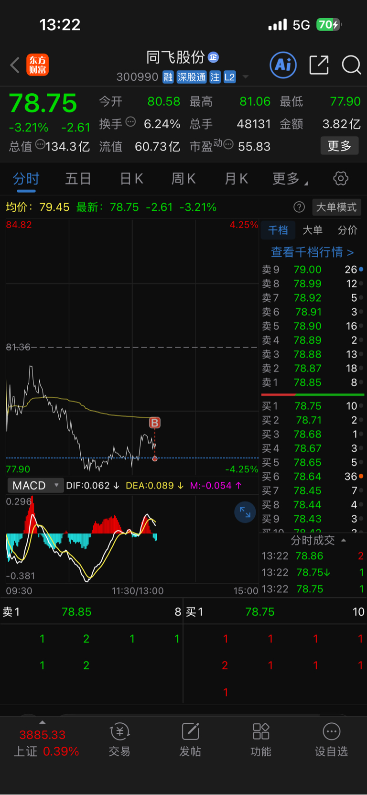Screen dimensions: 367x795
Task: Tap the 设自选 add watchlist icon
Action: pyautogui.click(x=331, y=740)
